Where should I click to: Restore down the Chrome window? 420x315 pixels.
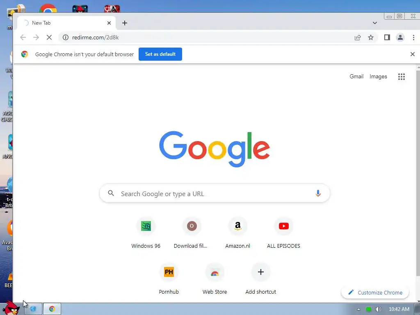pos(399,16)
